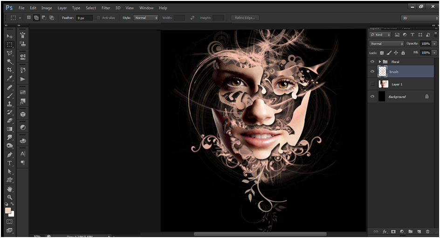Select the Polygonal Lasso tool

coord(9,53)
